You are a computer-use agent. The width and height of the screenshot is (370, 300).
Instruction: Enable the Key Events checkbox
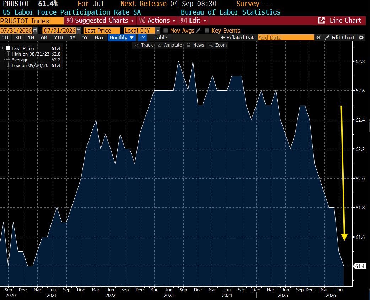(x=207, y=31)
